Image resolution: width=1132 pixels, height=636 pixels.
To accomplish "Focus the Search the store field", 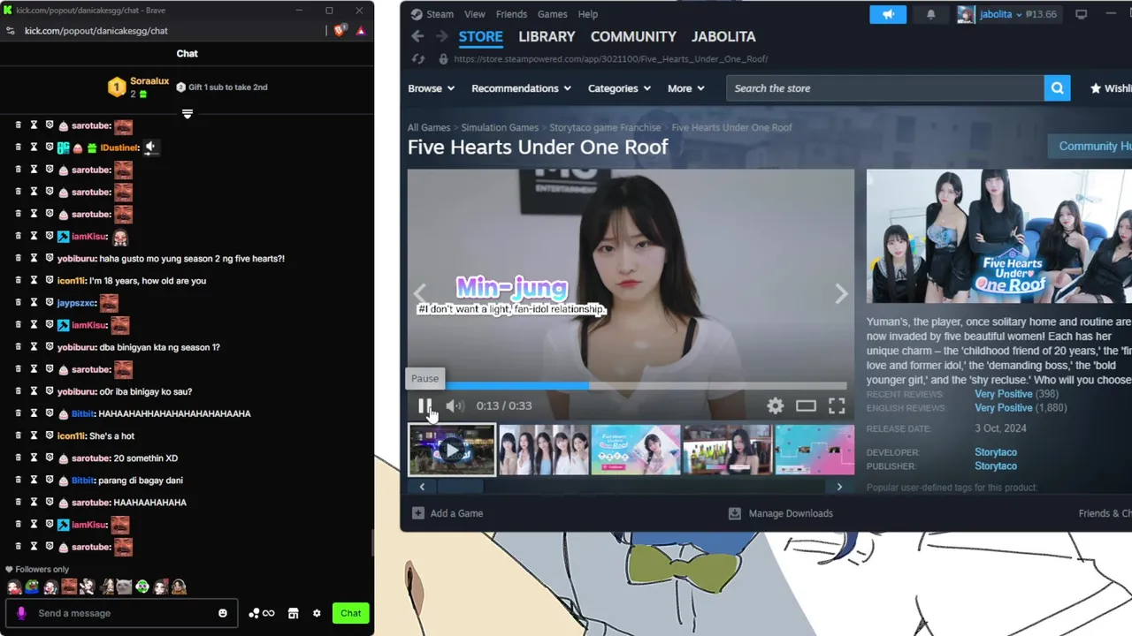I will 884,88.
